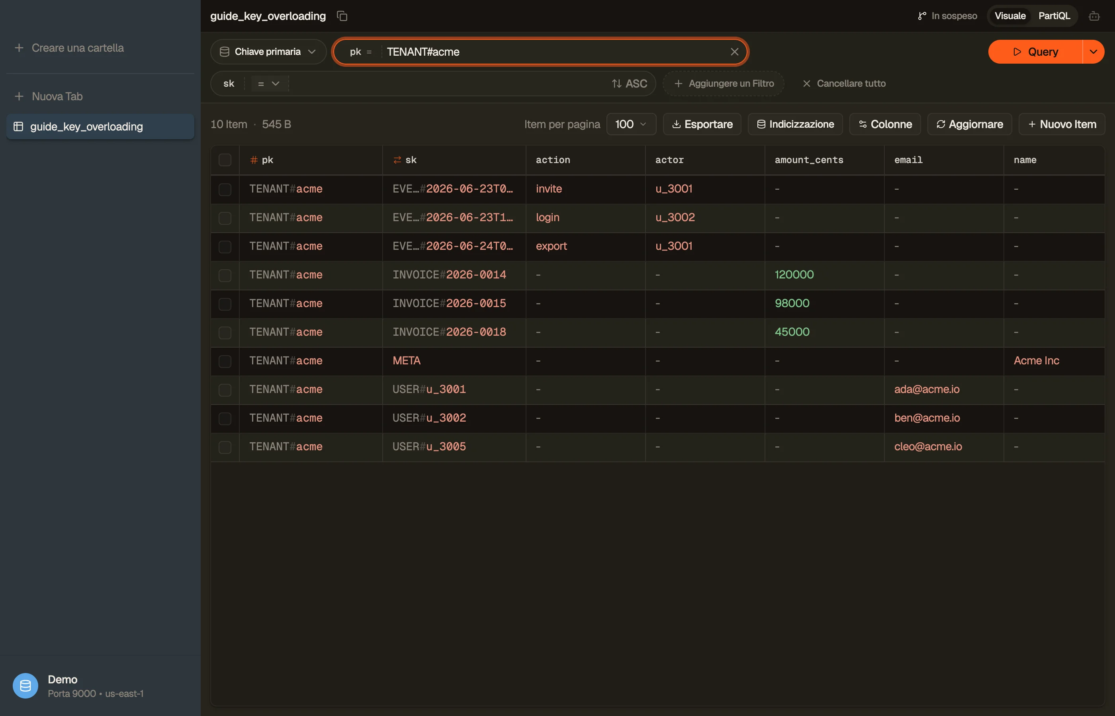Image resolution: width=1115 pixels, height=716 pixels.
Task: Open the Colonne chooser
Action: pyautogui.click(x=885, y=124)
